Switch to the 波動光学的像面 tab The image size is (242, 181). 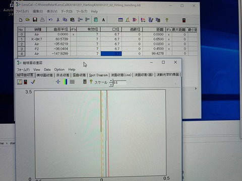tap(168, 74)
